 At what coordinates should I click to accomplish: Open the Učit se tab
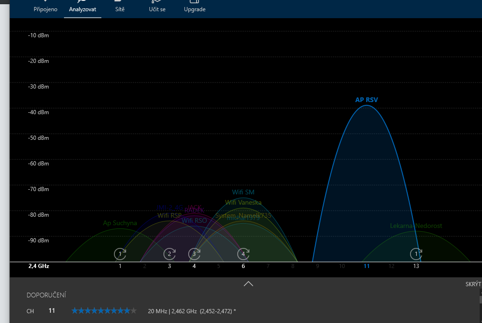[156, 7]
